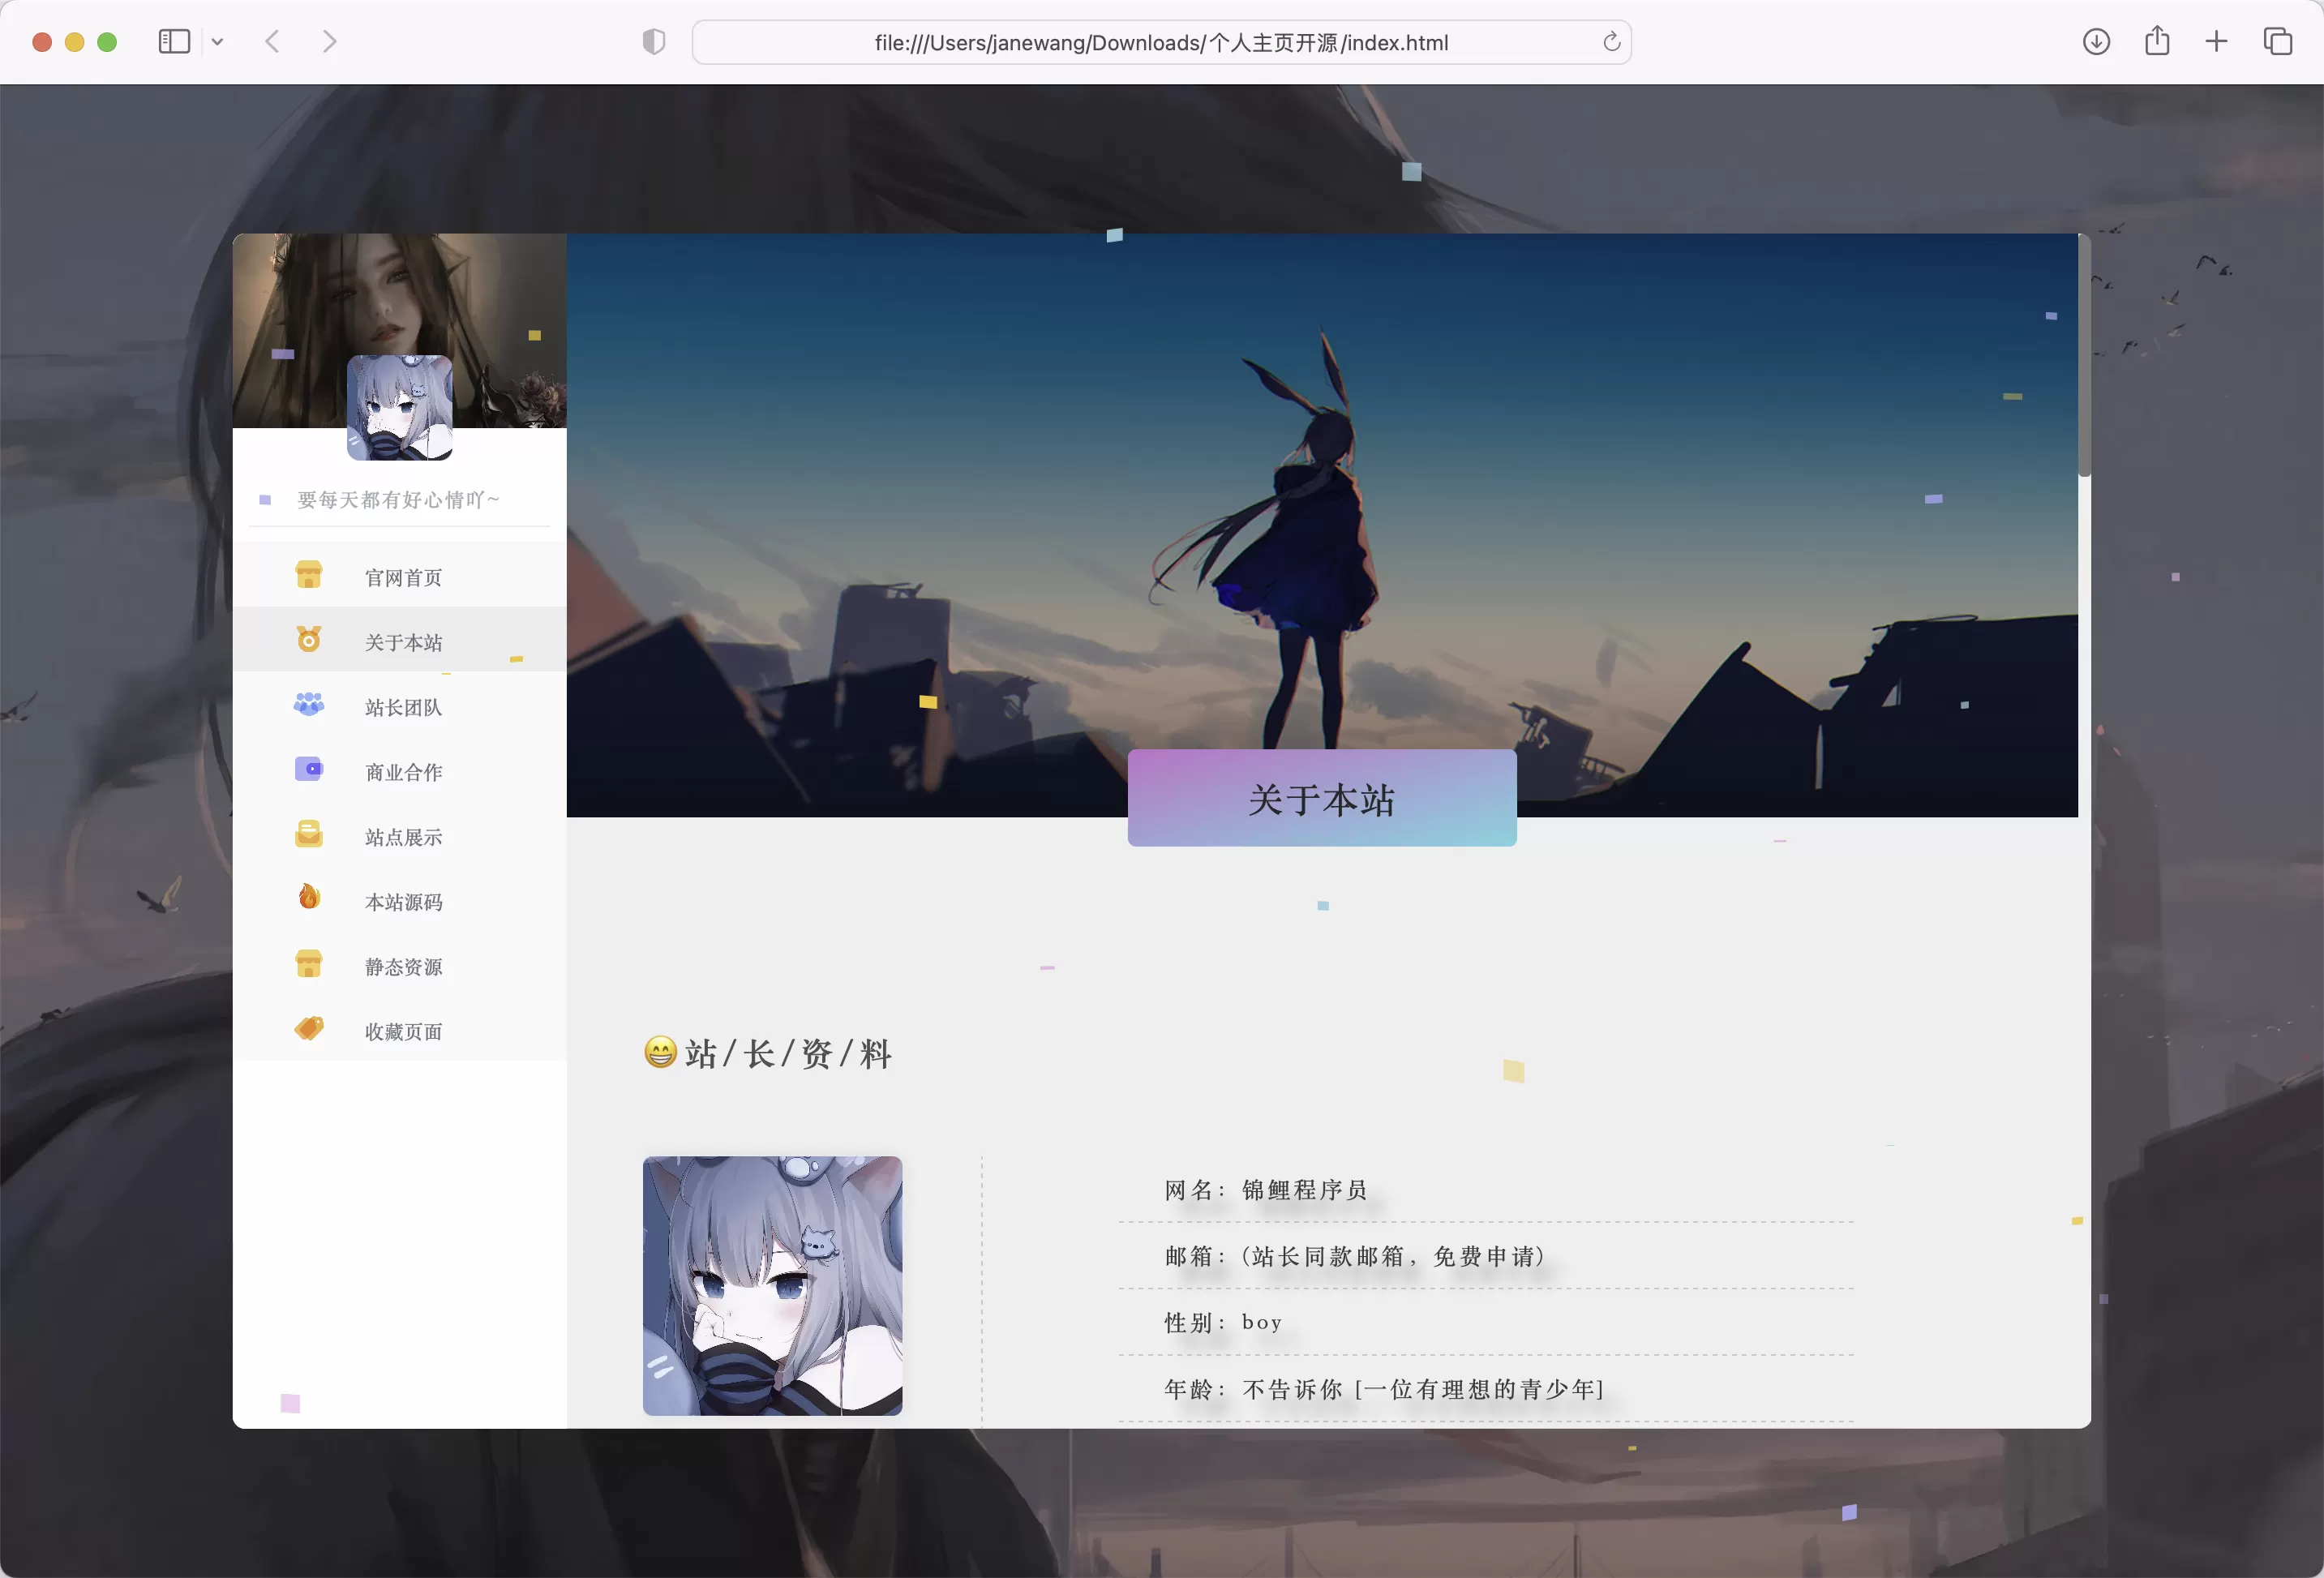Click the 邮箱 row text

point(1355,1257)
